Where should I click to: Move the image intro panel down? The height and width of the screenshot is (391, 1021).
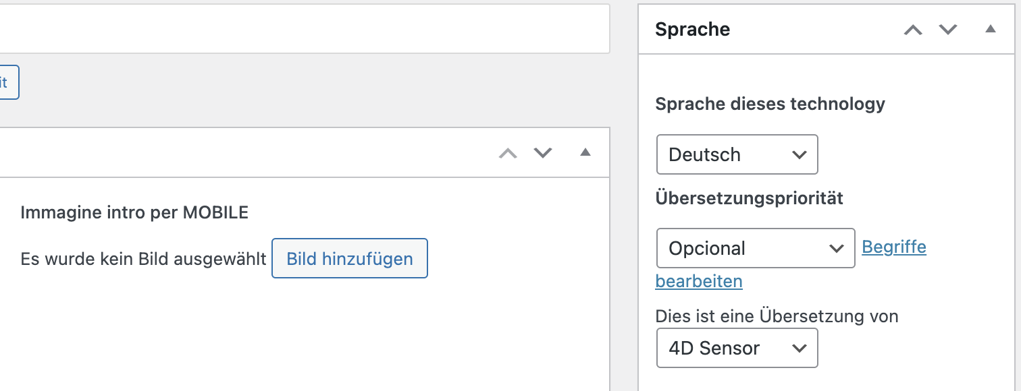[x=543, y=153]
